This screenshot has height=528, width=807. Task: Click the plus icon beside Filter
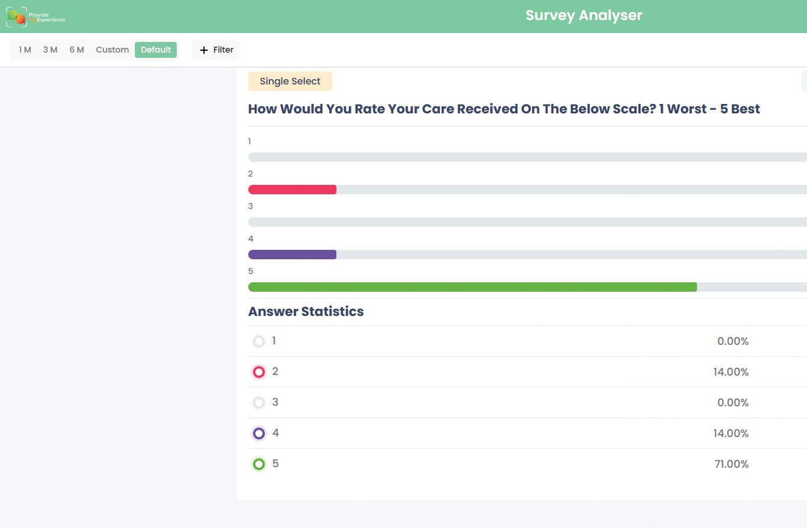point(204,50)
